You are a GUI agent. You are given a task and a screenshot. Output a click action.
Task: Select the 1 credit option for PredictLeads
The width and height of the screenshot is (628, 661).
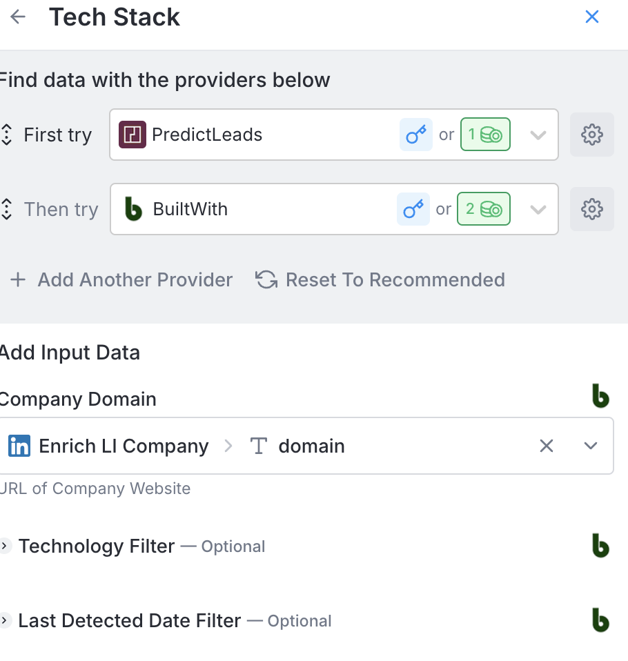pos(485,135)
